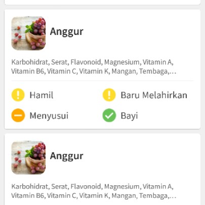
Task: Open the grape photo in the upper Anggur card
Action: 28,33
